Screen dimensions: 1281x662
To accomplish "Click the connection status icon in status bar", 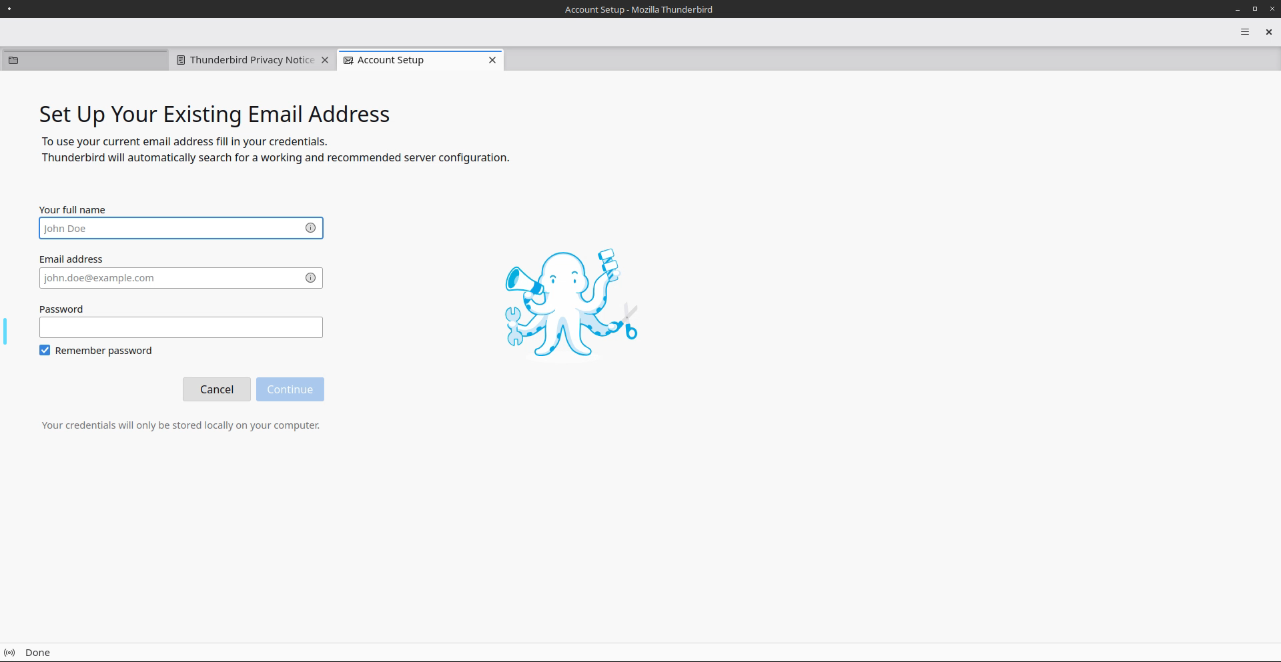I will coord(9,653).
